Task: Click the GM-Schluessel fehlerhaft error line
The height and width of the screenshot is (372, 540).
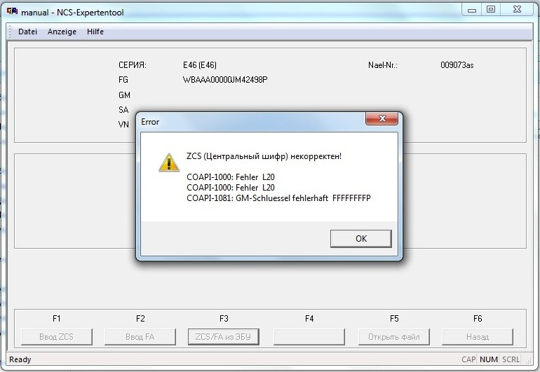Action: tap(278, 198)
